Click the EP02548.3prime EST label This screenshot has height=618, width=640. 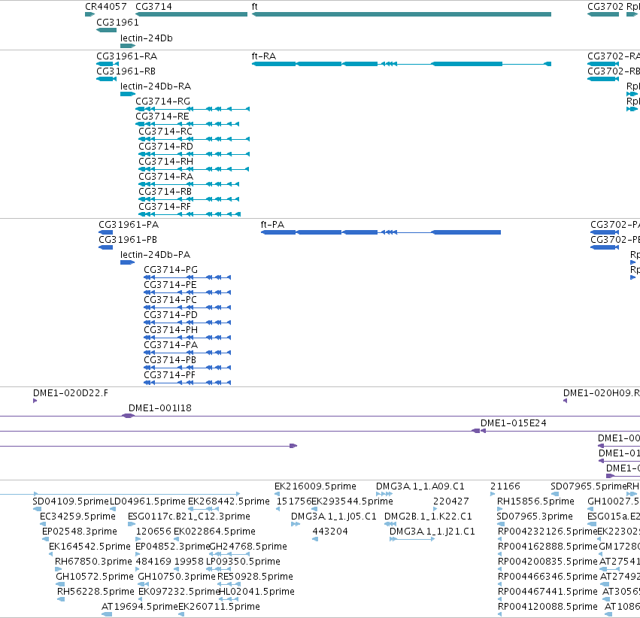click(x=80, y=532)
